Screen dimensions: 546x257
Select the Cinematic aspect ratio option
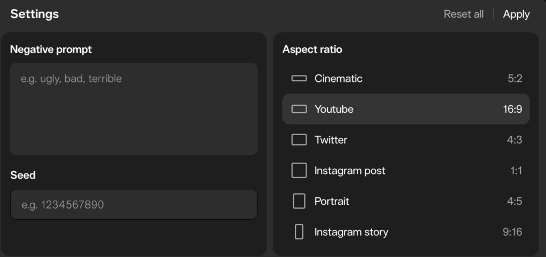click(338, 79)
